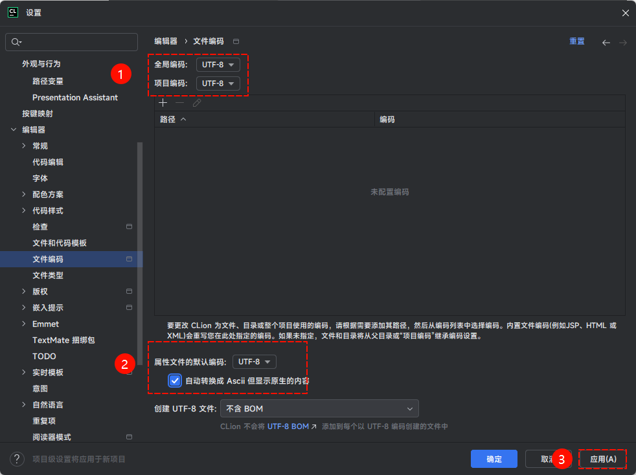Click the edit pencil icon above the path table
The width and height of the screenshot is (636, 475).
pyautogui.click(x=196, y=102)
